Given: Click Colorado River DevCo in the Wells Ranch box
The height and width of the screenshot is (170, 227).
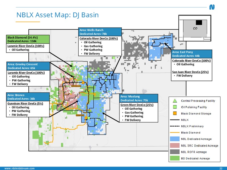Looking at the screenshot, I should point(98,39).
